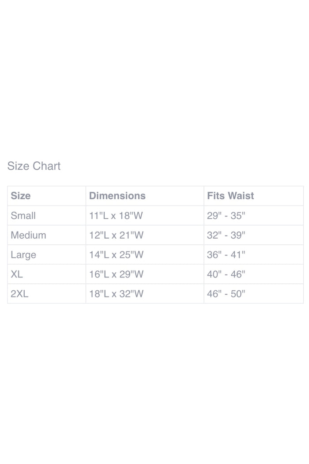Click the 32" - 39" waist cell

pyautogui.click(x=254, y=235)
